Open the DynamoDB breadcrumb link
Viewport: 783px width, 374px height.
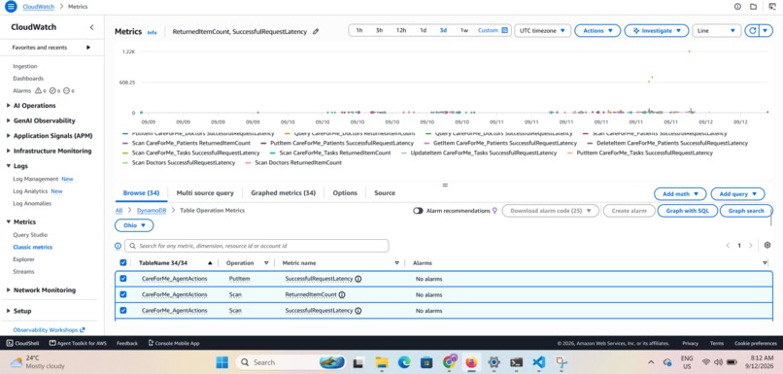tap(152, 211)
